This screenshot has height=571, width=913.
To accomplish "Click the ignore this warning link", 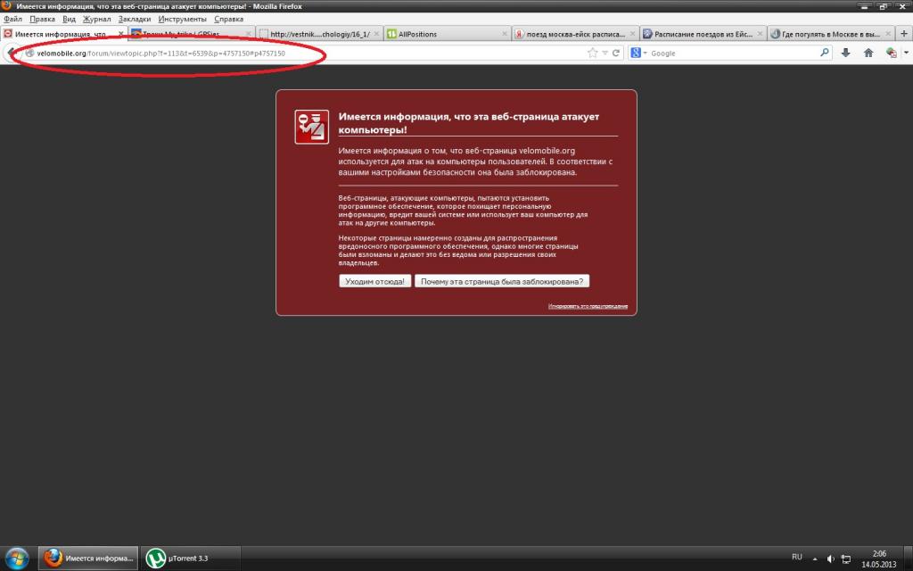I will pyautogui.click(x=588, y=306).
